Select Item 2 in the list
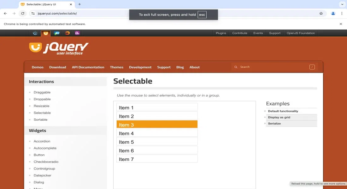 (157, 116)
